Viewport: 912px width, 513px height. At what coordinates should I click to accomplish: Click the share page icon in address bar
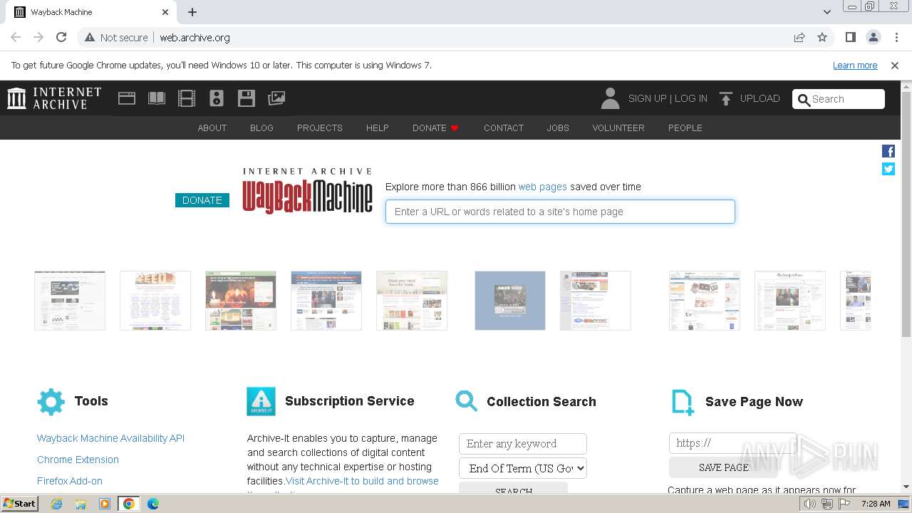point(799,37)
